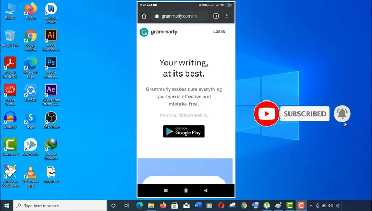Open the Windows Start menu
Viewport: 372px width, 211px height.
(6, 206)
